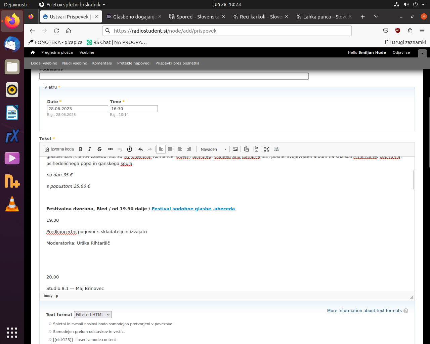Open the Navaden paragraph format dropdown

[x=213, y=149]
